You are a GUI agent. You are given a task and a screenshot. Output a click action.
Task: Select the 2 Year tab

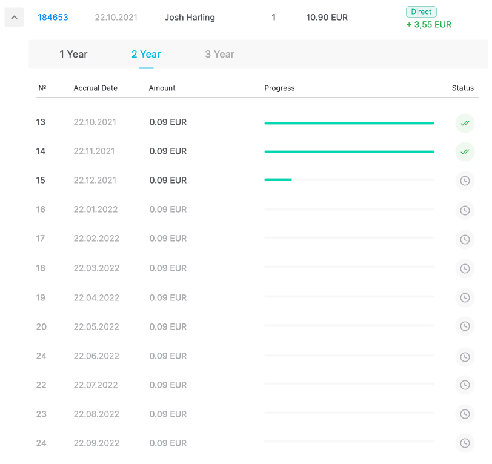tap(146, 55)
